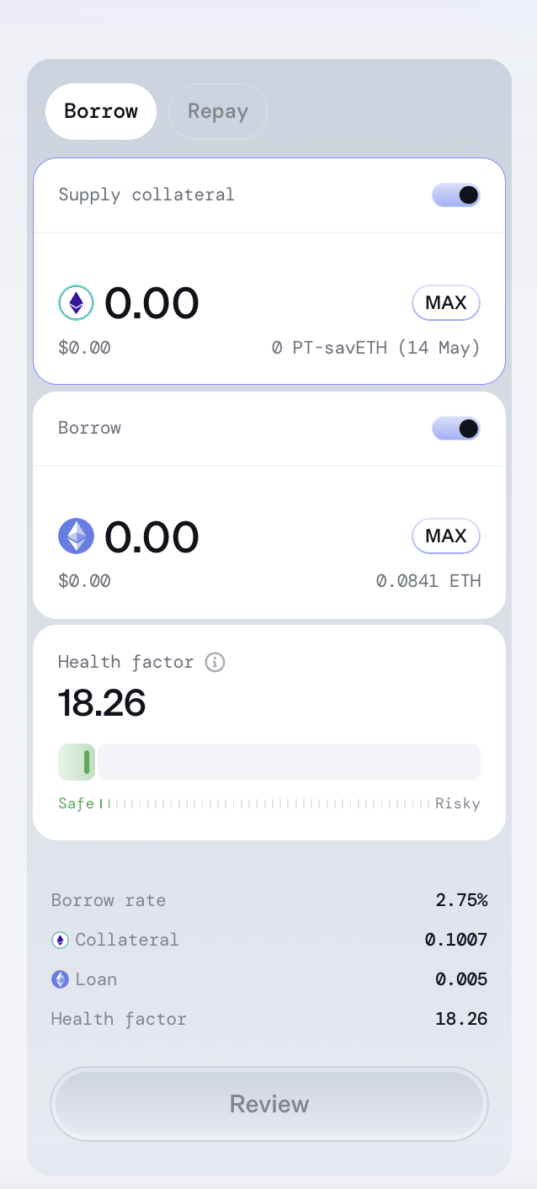
Task: Click the Risky label on health scale
Action: tap(457, 803)
